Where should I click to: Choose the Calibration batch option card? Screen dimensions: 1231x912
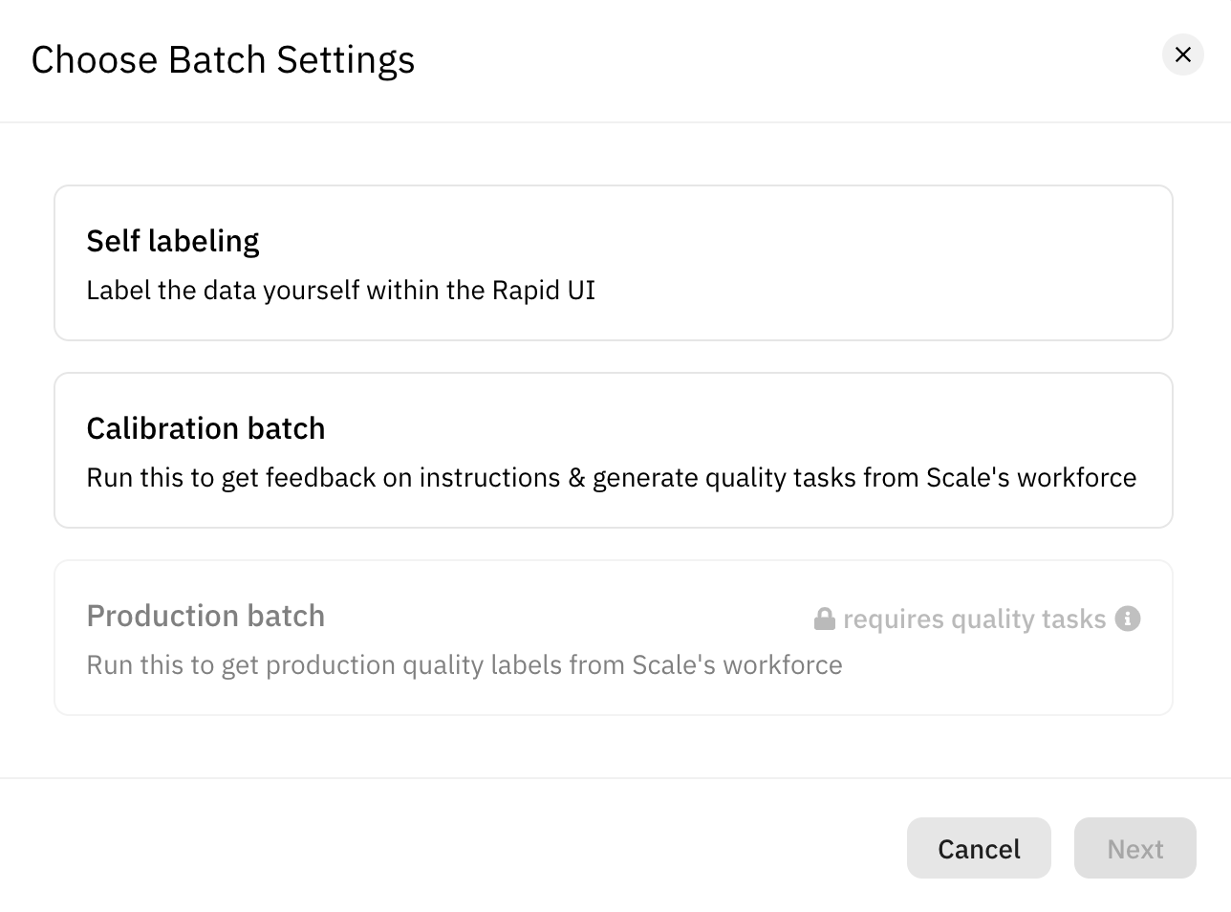[613, 450]
